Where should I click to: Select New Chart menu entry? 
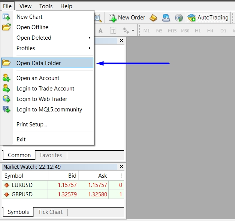47,17
